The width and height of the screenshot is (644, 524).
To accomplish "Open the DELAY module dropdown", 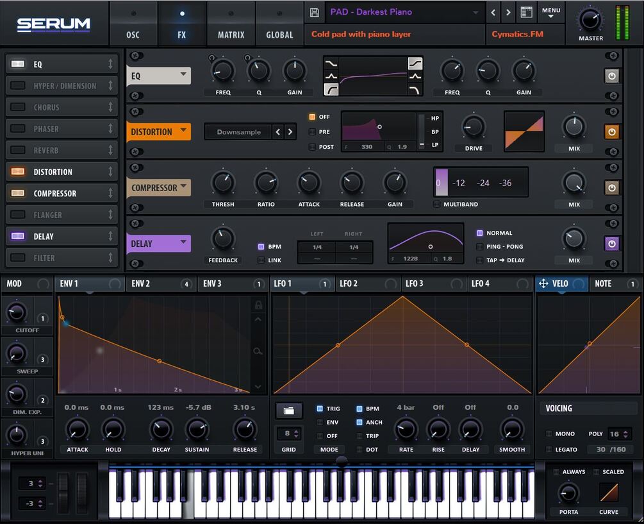I will click(x=183, y=242).
